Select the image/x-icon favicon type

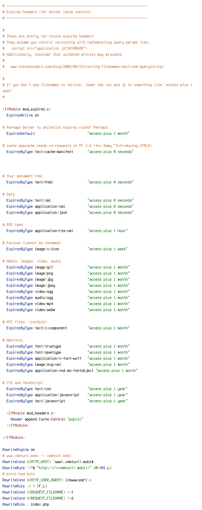(47, 249)
